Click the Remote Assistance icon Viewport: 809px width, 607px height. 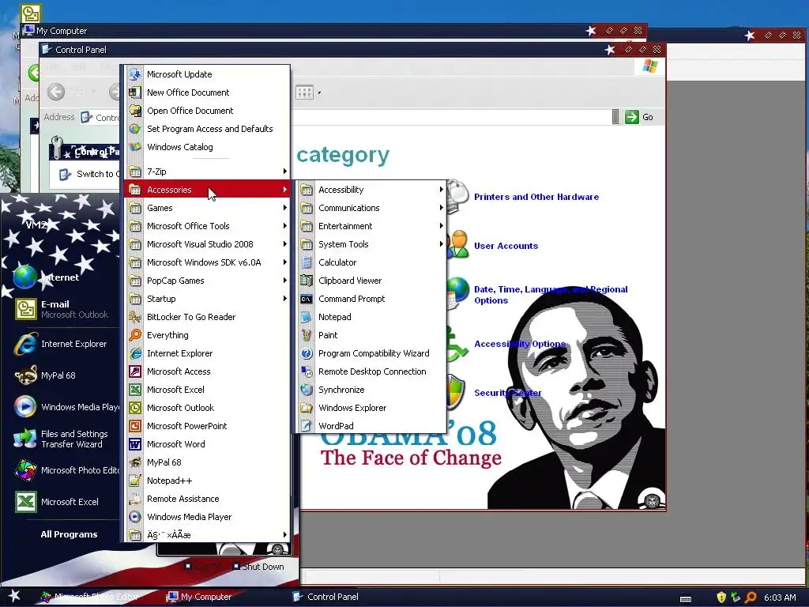pyautogui.click(x=135, y=499)
